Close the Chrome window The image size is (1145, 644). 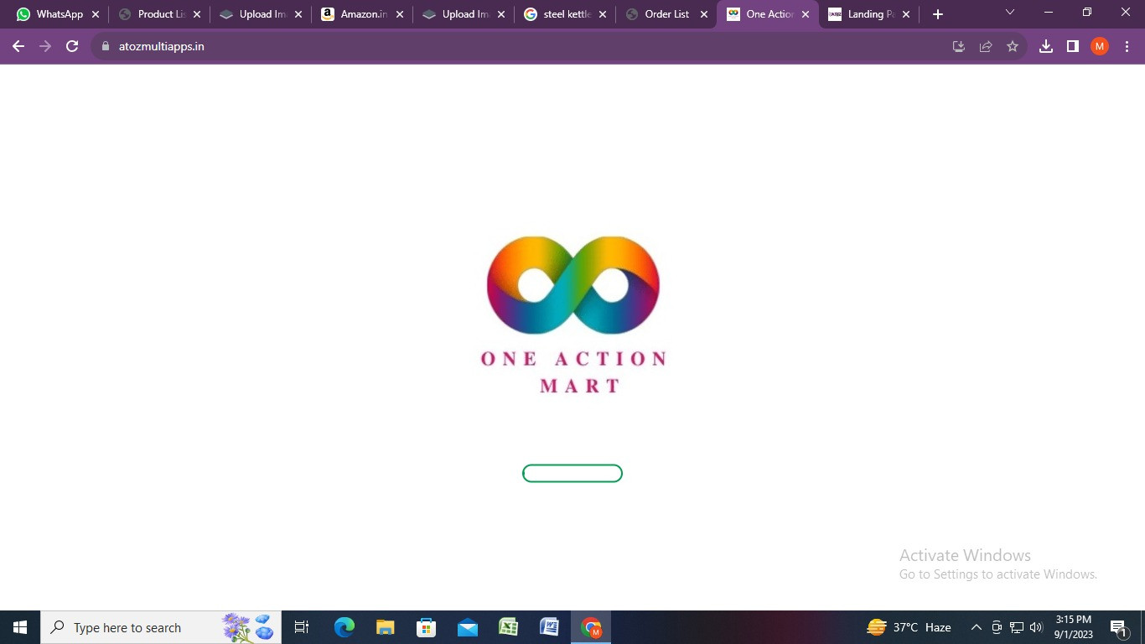click(x=1126, y=13)
